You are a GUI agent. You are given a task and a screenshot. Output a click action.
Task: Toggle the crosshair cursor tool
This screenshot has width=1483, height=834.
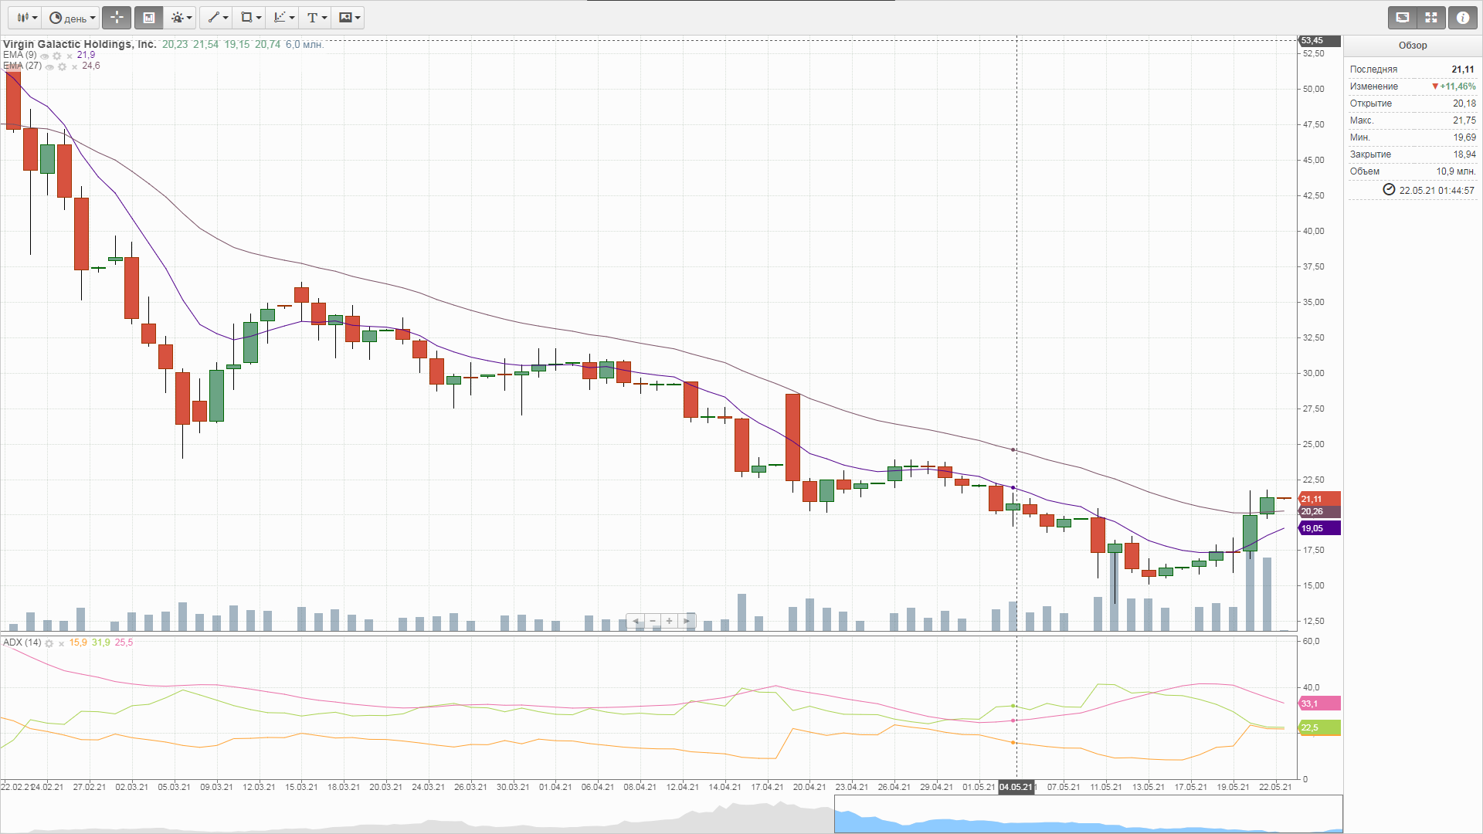tap(117, 17)
